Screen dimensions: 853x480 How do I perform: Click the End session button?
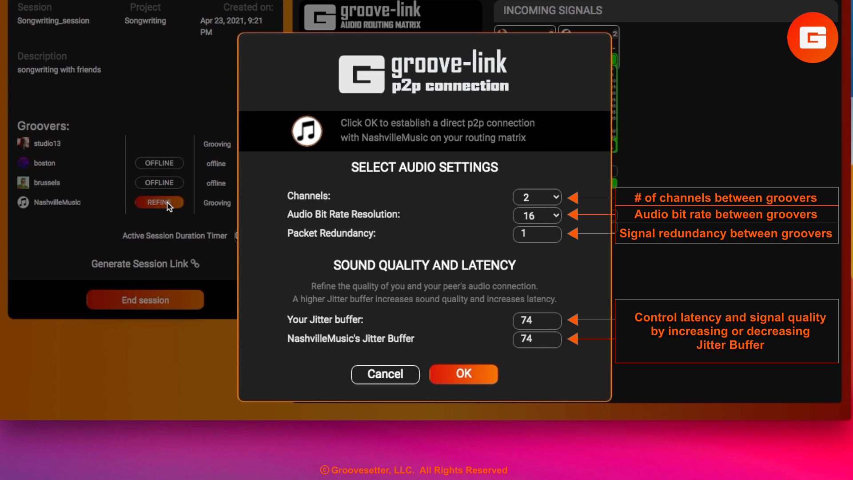click(x=145, y=300)
